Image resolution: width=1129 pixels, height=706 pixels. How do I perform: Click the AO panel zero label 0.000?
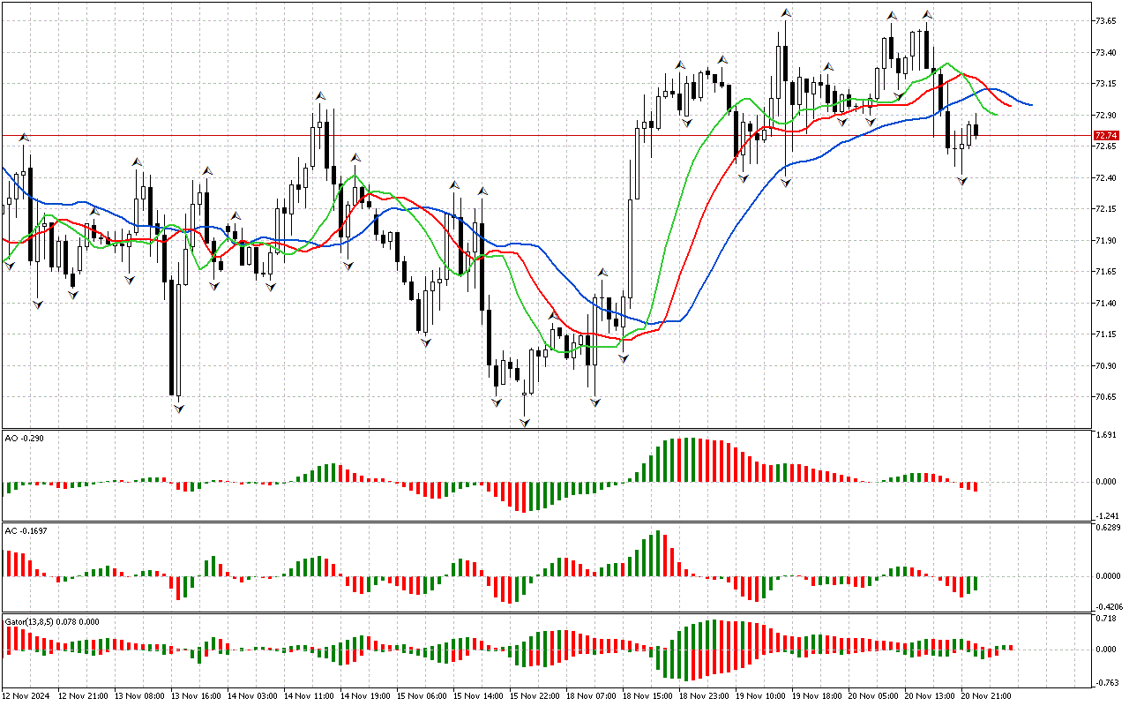tap(1106, 482)
